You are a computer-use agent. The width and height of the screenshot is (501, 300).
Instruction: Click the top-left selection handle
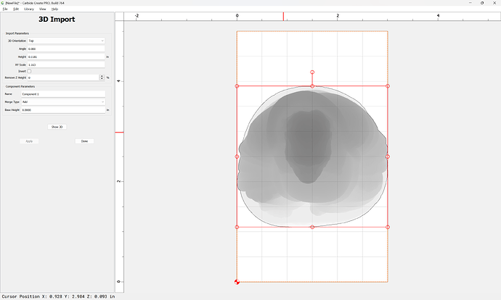[x=237, y=86]
